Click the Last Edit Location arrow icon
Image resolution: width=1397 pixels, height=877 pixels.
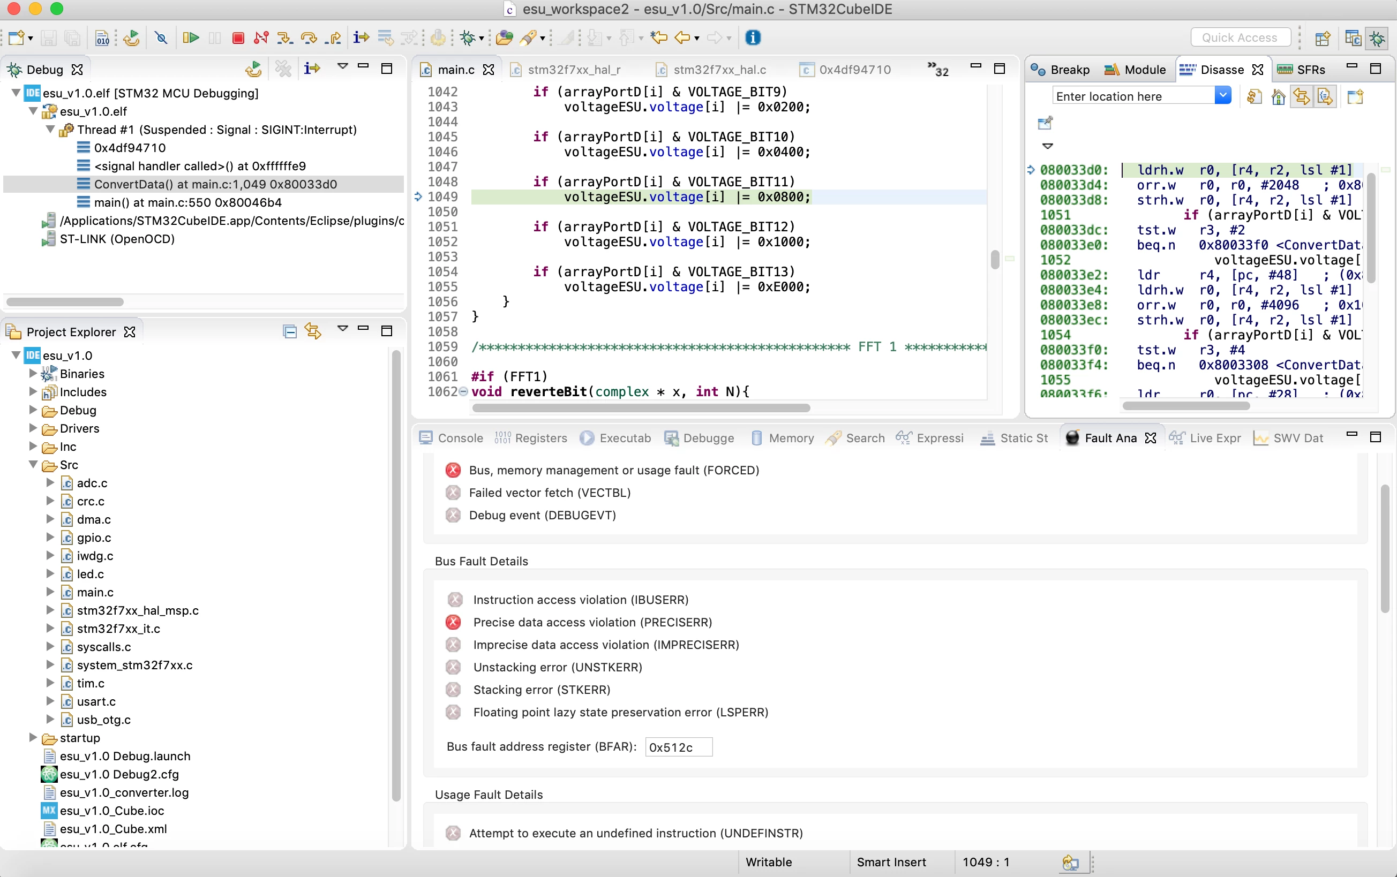tap(658, 39)
